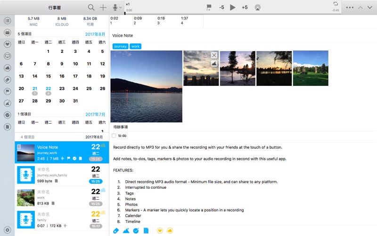Skip forward 5 seconds
The image size is (377, 236).
click(x=245, y=8)
